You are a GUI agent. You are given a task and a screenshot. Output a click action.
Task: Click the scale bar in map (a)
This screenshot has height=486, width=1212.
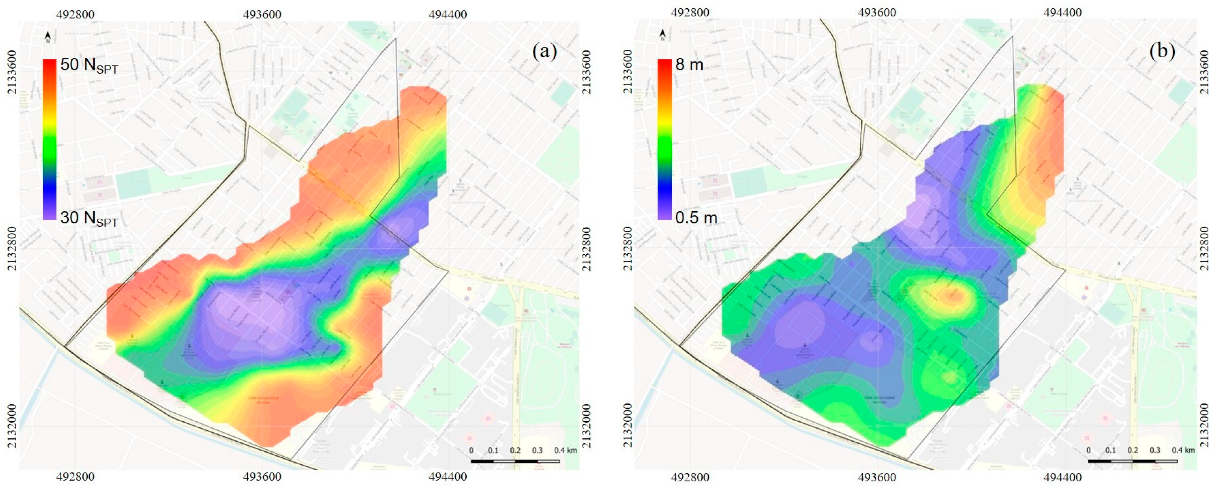click(515, 461)
